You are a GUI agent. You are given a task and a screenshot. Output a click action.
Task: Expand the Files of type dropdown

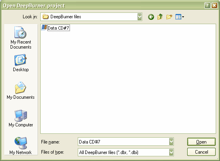point(171,152)
